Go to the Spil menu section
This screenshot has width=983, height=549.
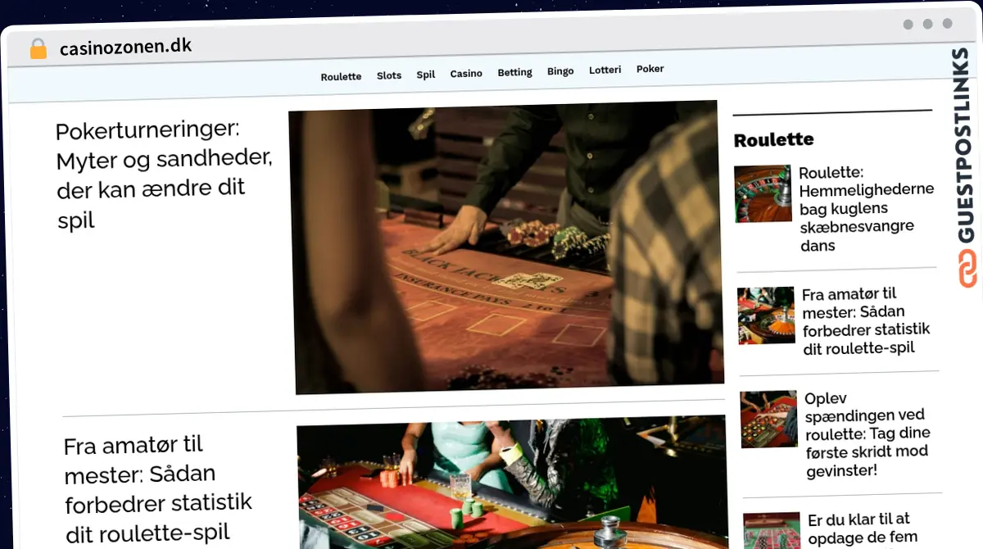(426, 75)
